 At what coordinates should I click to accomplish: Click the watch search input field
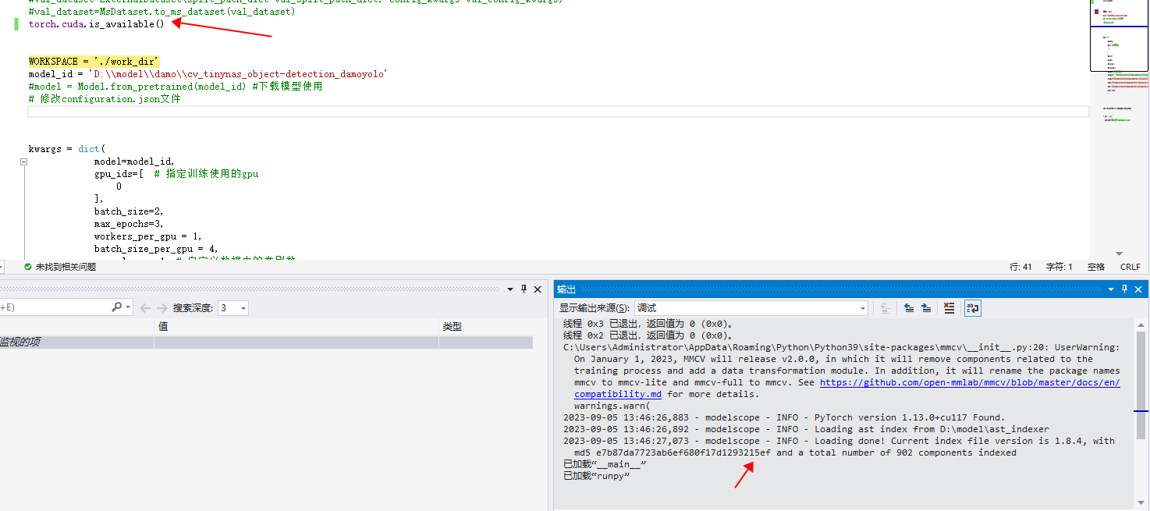(x=55, y=308)
